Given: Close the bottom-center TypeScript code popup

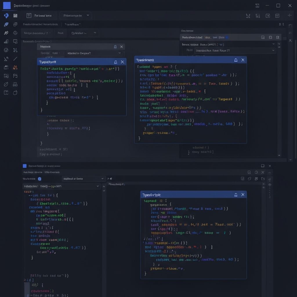Looking at the screenshot, I should coord(243,195).
